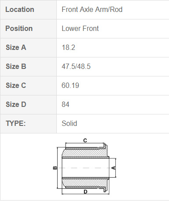
Task: Select the 84 value
Action: 66,104
